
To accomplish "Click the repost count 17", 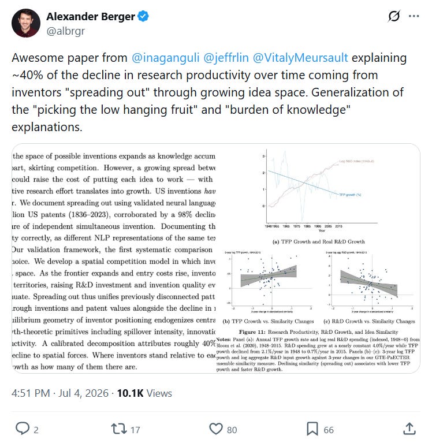I will coord(135,430).
